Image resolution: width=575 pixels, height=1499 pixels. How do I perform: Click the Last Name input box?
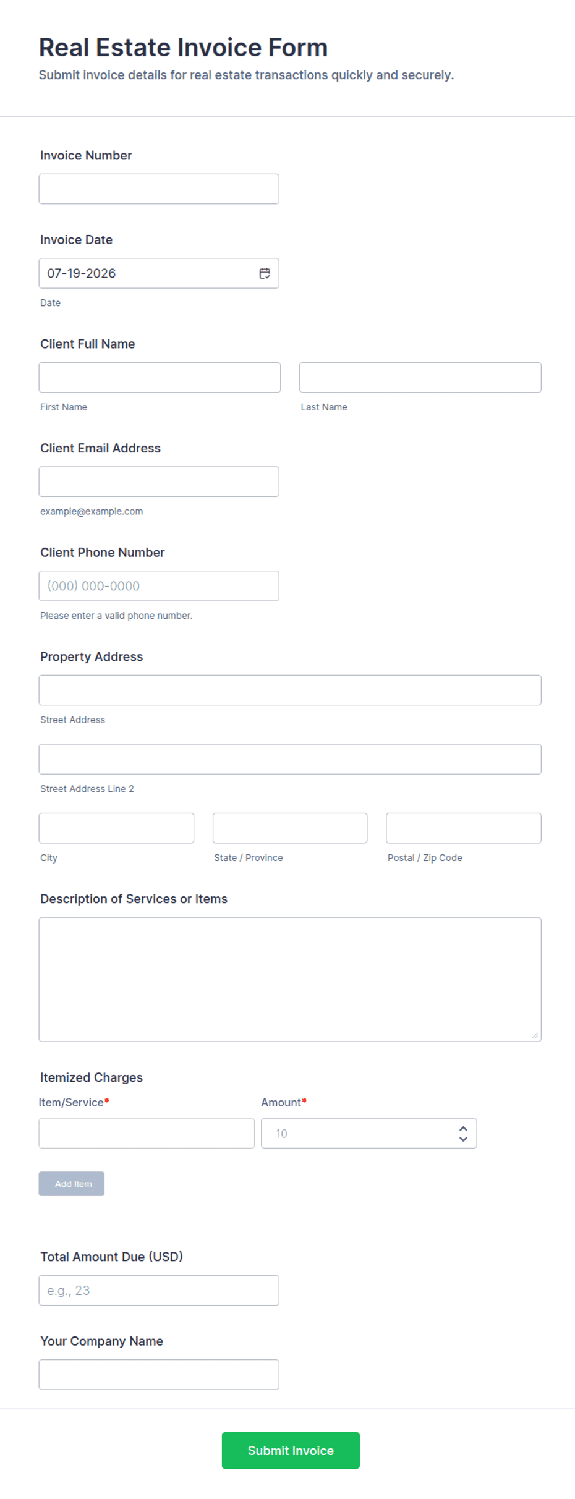pyautogui.click(x=420, y=378)
